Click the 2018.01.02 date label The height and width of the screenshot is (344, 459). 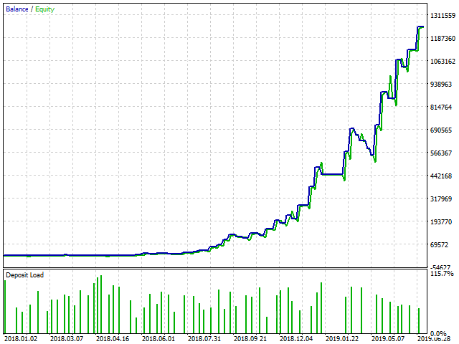[21, 339]
